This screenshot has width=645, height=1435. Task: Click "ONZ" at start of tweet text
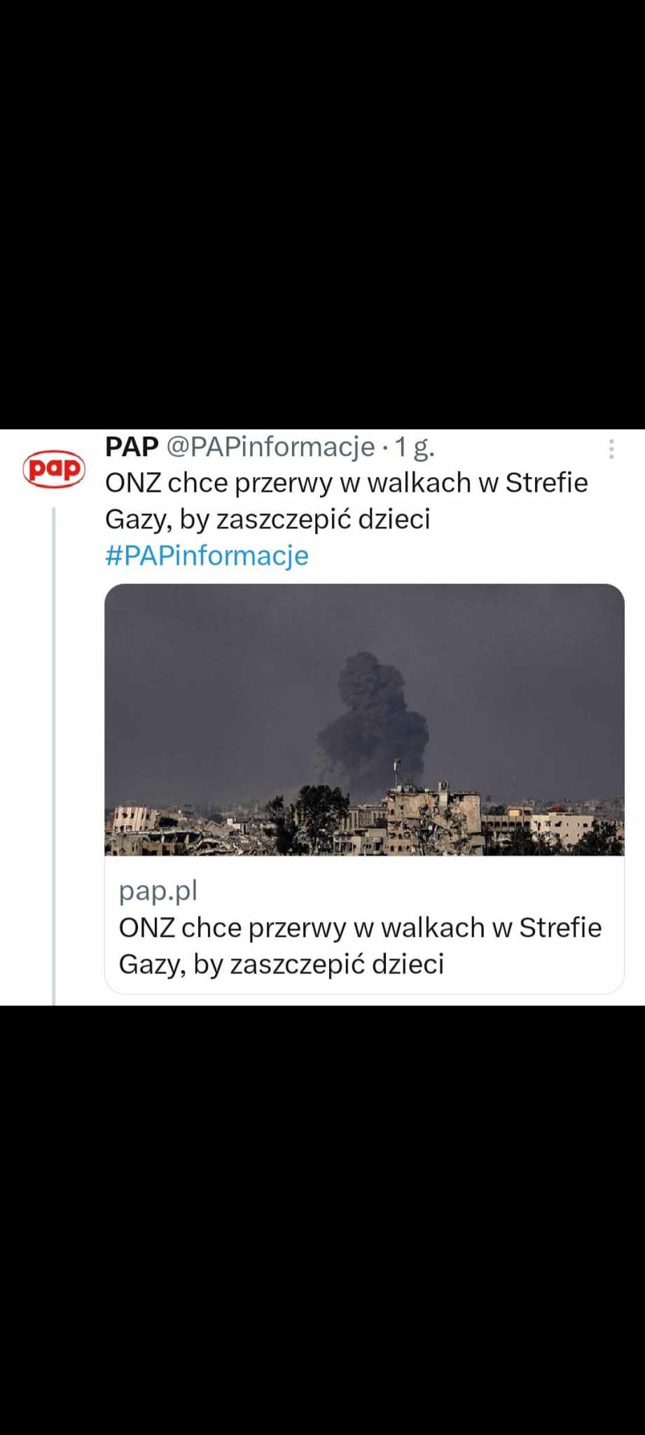[132, 483]
